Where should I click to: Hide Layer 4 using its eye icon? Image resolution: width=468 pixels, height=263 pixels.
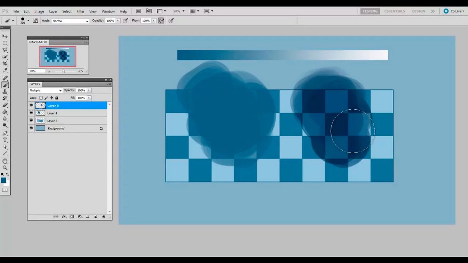[x=31, y=113]
